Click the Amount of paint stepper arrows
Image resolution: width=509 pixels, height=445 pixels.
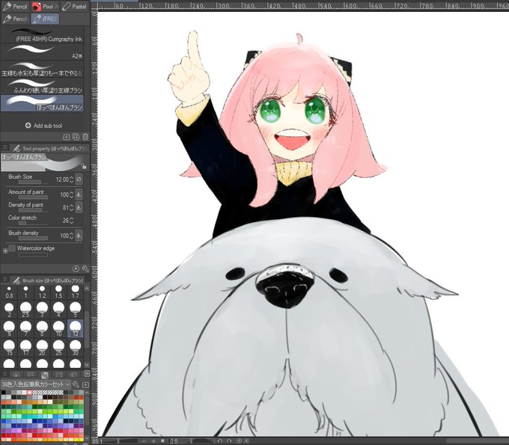(72, 194)
